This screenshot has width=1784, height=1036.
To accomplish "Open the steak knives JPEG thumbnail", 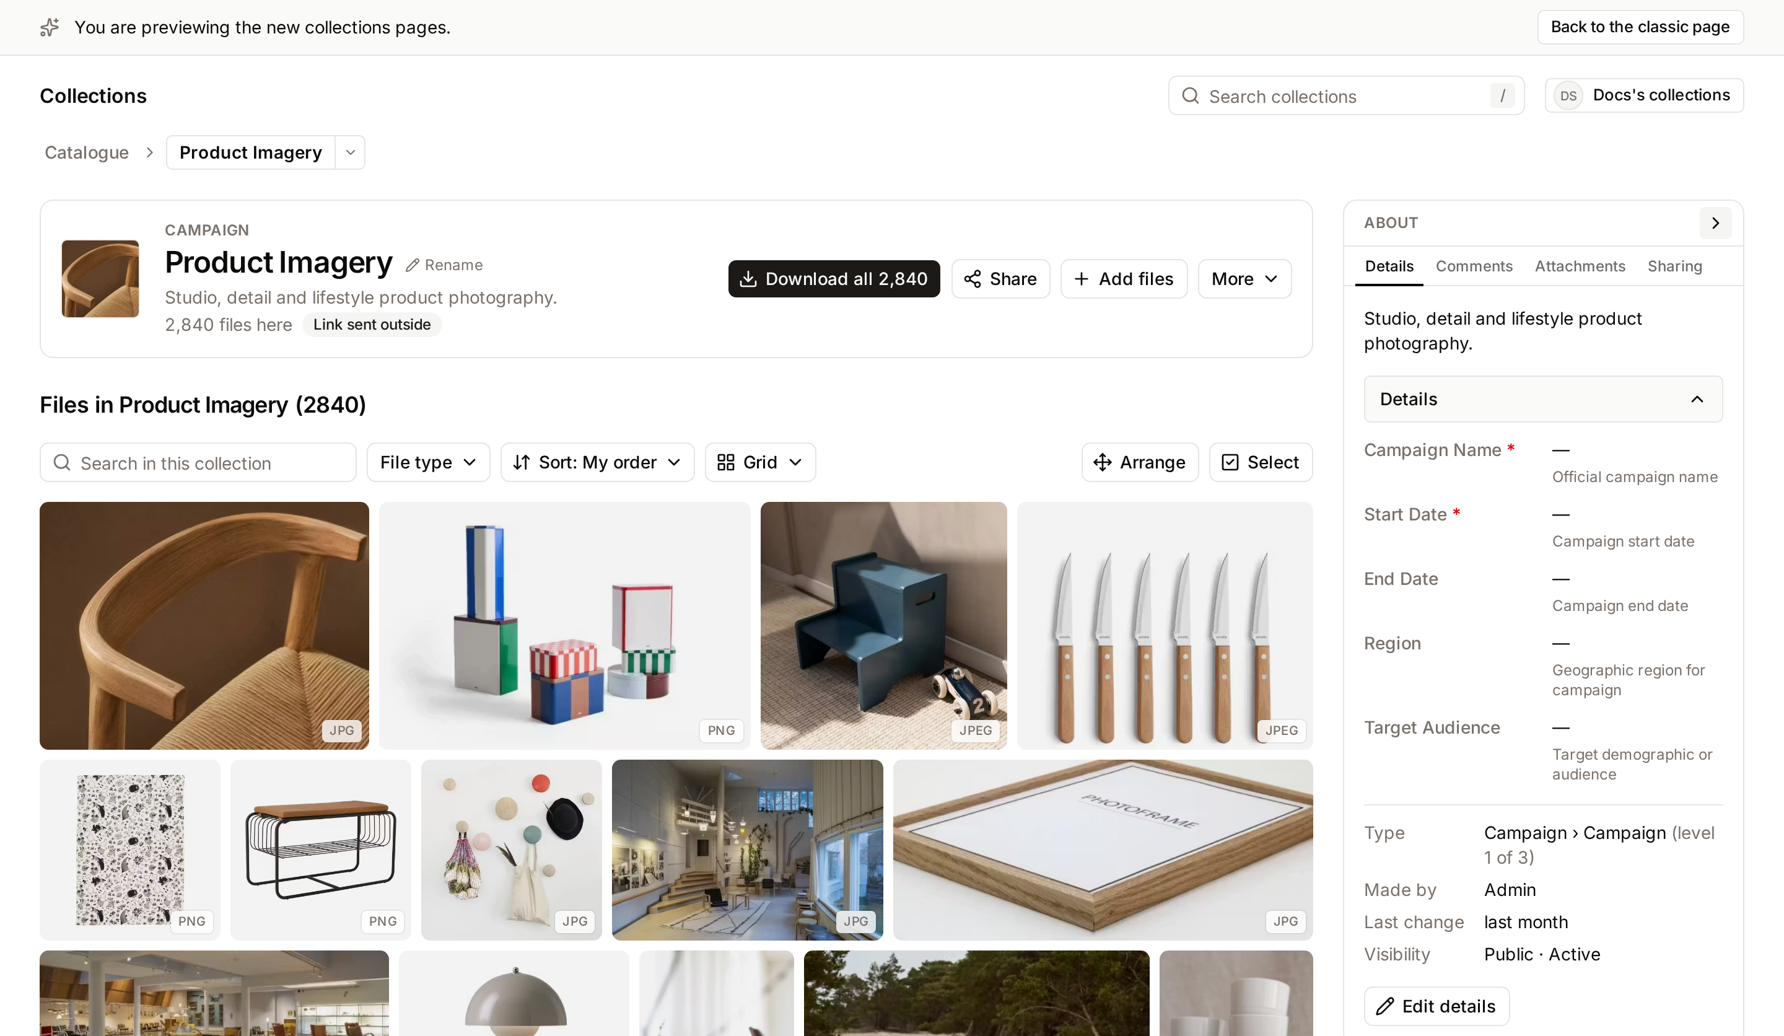I will click(1165, 626).
